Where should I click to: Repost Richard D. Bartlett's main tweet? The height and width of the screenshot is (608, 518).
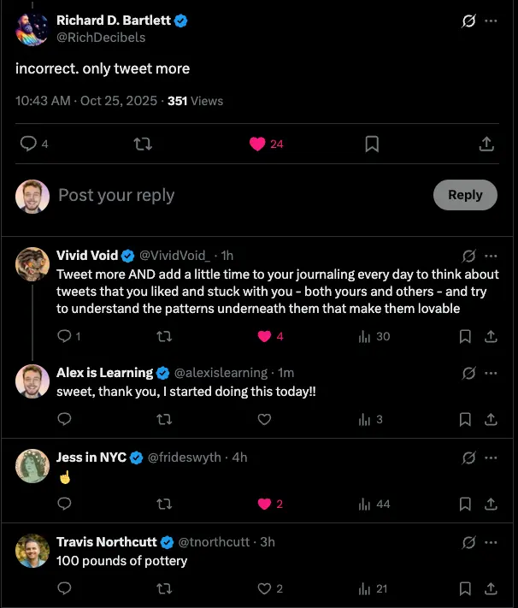tap(143, 145)
